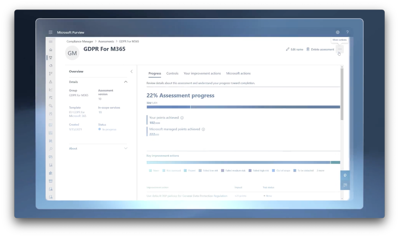Click the vertical scrollbar thumb
This screenshot has width=399, height=237.
click(342, 94)
